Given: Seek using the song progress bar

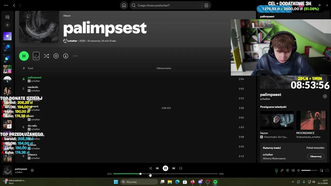Looking at the screenshot, I should click(165, 174).
